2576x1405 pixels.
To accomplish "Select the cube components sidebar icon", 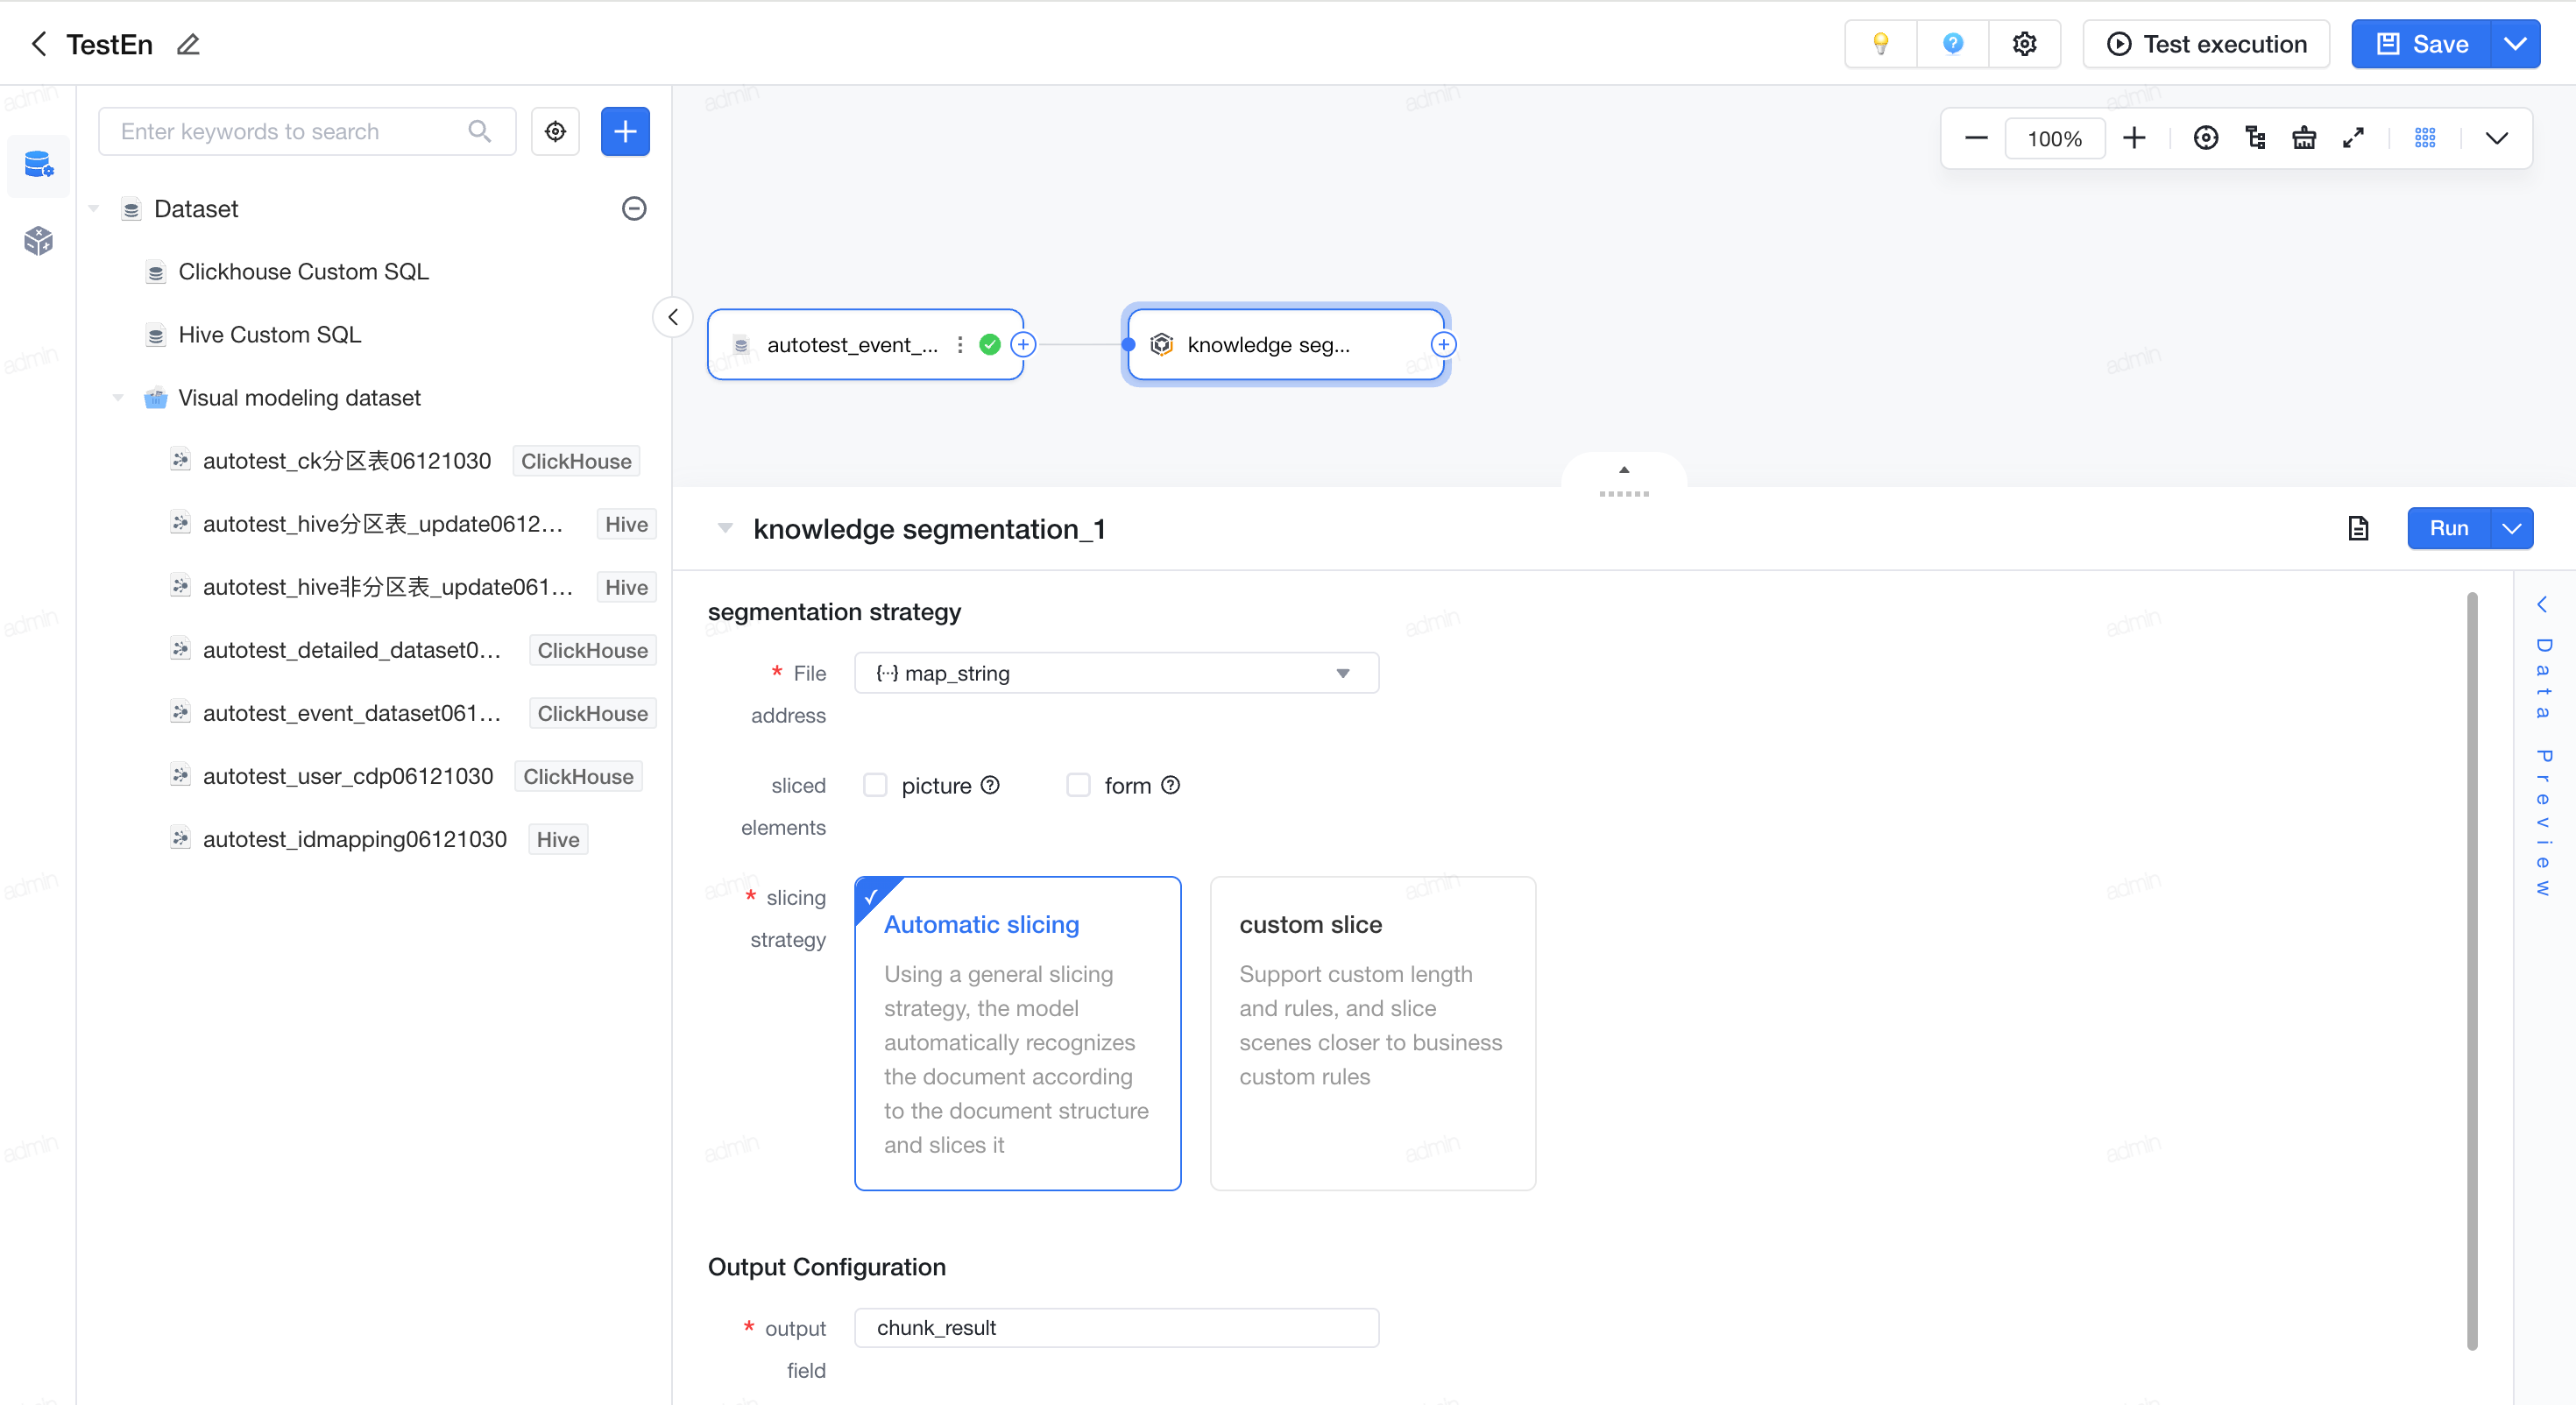I will pyautogui.click(x=38, y=240).
